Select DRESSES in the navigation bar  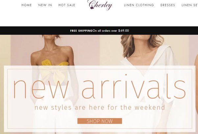(x=168, y=5)
